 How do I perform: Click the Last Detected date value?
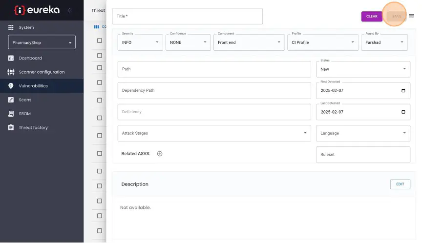pos(332,112)
